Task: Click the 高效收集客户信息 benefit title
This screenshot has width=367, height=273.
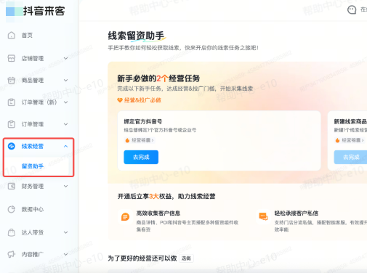Action: click(158, 213)
